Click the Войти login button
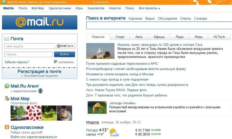The height and width of the screenshot is (139, 232). 65,54
